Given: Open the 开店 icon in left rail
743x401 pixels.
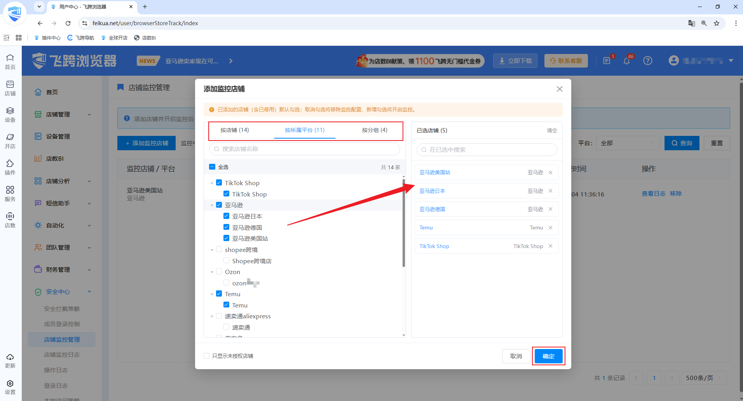Looking at the screenshot, I should point(10,141).
